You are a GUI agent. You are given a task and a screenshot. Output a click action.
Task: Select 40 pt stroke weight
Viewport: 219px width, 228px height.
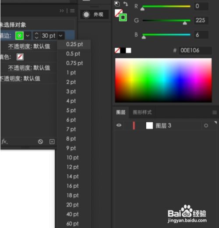pyautogui.click(x=73, y=214)
